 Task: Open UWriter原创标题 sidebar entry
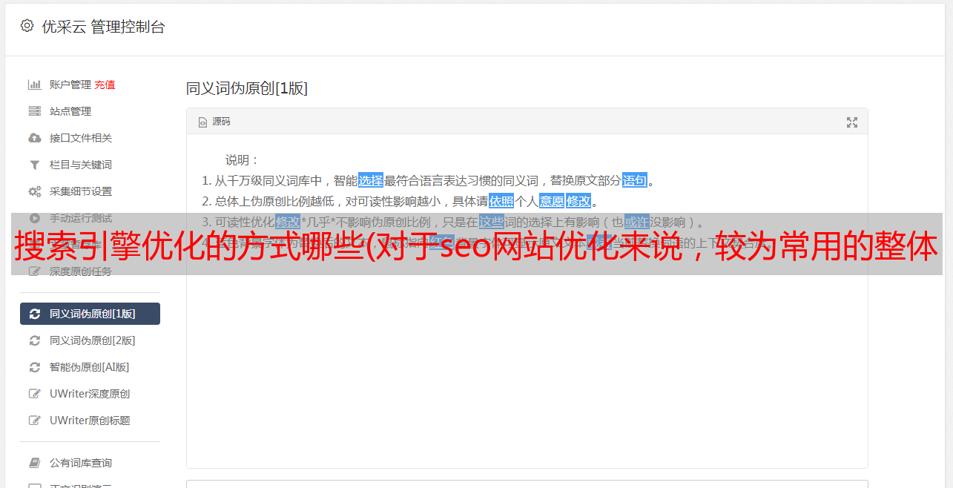90,421
